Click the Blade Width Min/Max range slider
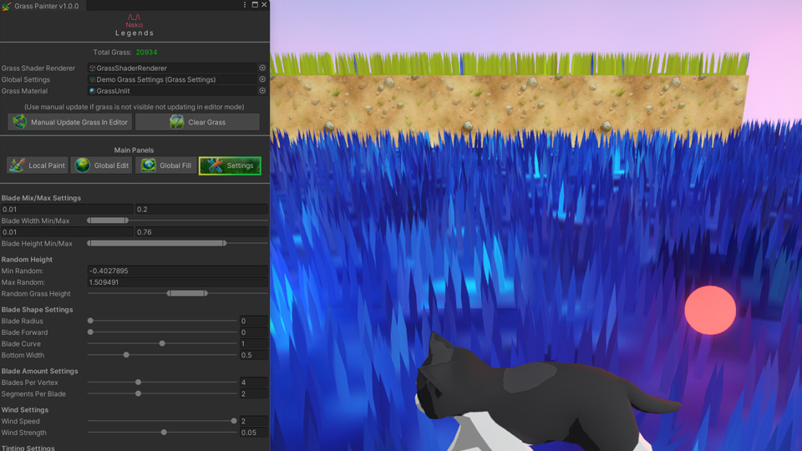Image resolution: width=802 pixels, height=451 pixels. tap(108, 220)
